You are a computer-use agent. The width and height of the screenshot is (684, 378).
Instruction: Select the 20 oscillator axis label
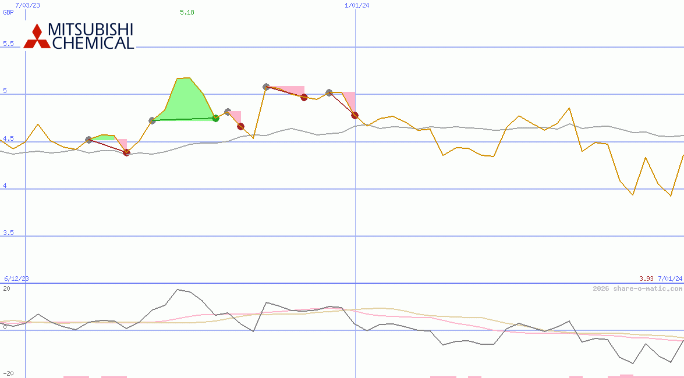point(6,288)
